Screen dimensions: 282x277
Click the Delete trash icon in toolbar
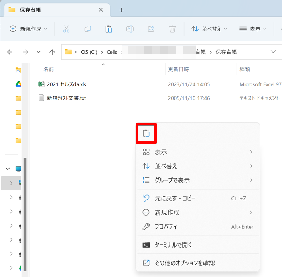coord(172,29)
